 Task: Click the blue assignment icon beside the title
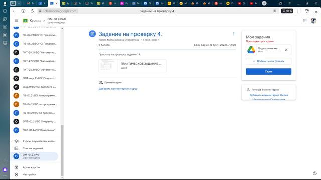[92, 34]
